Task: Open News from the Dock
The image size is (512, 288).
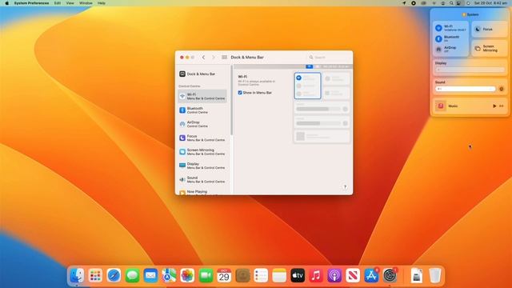Action: point(353,275)
